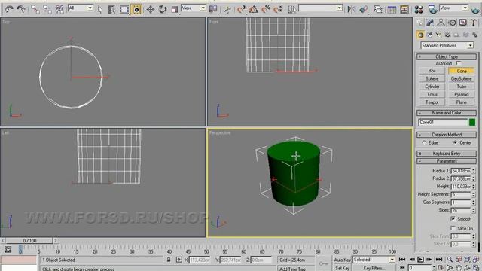Switch to the Motion panel tab
The image size is (482, 271).
click(x=452, y=23)
